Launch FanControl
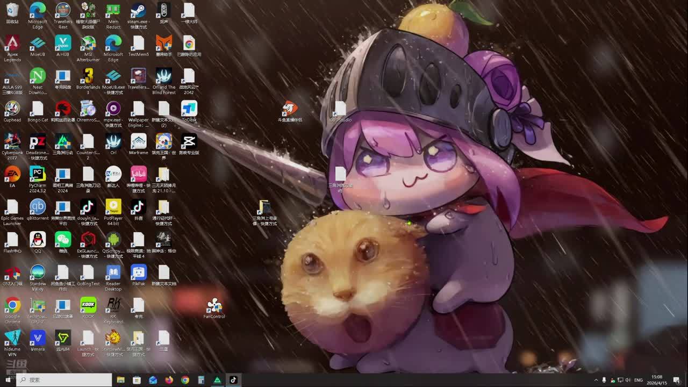This screenshot has height=387, width=688. [x=214, y=305]
